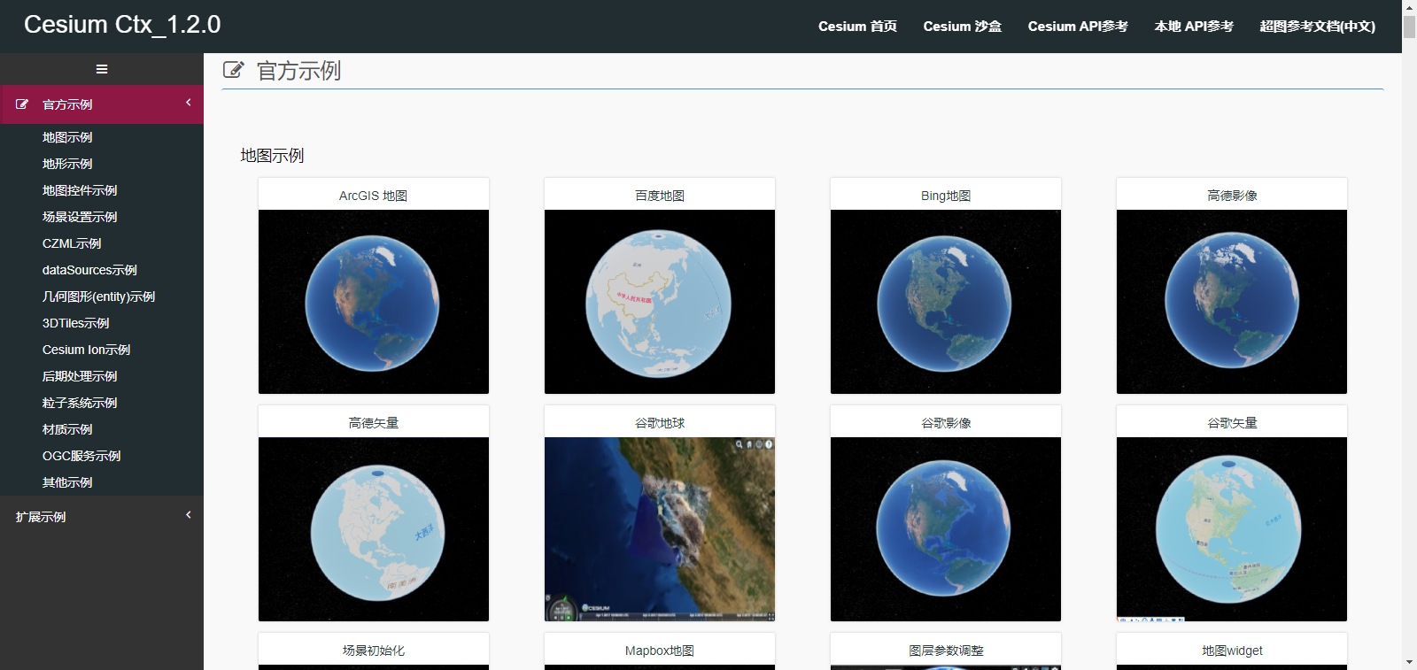This screenshot has width=1417, height=670.
Task: Open Cesium API参考 link
Action: click(x=1078, y=27)
